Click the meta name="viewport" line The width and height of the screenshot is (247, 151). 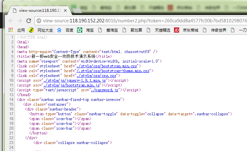click(x=89, y=61)
